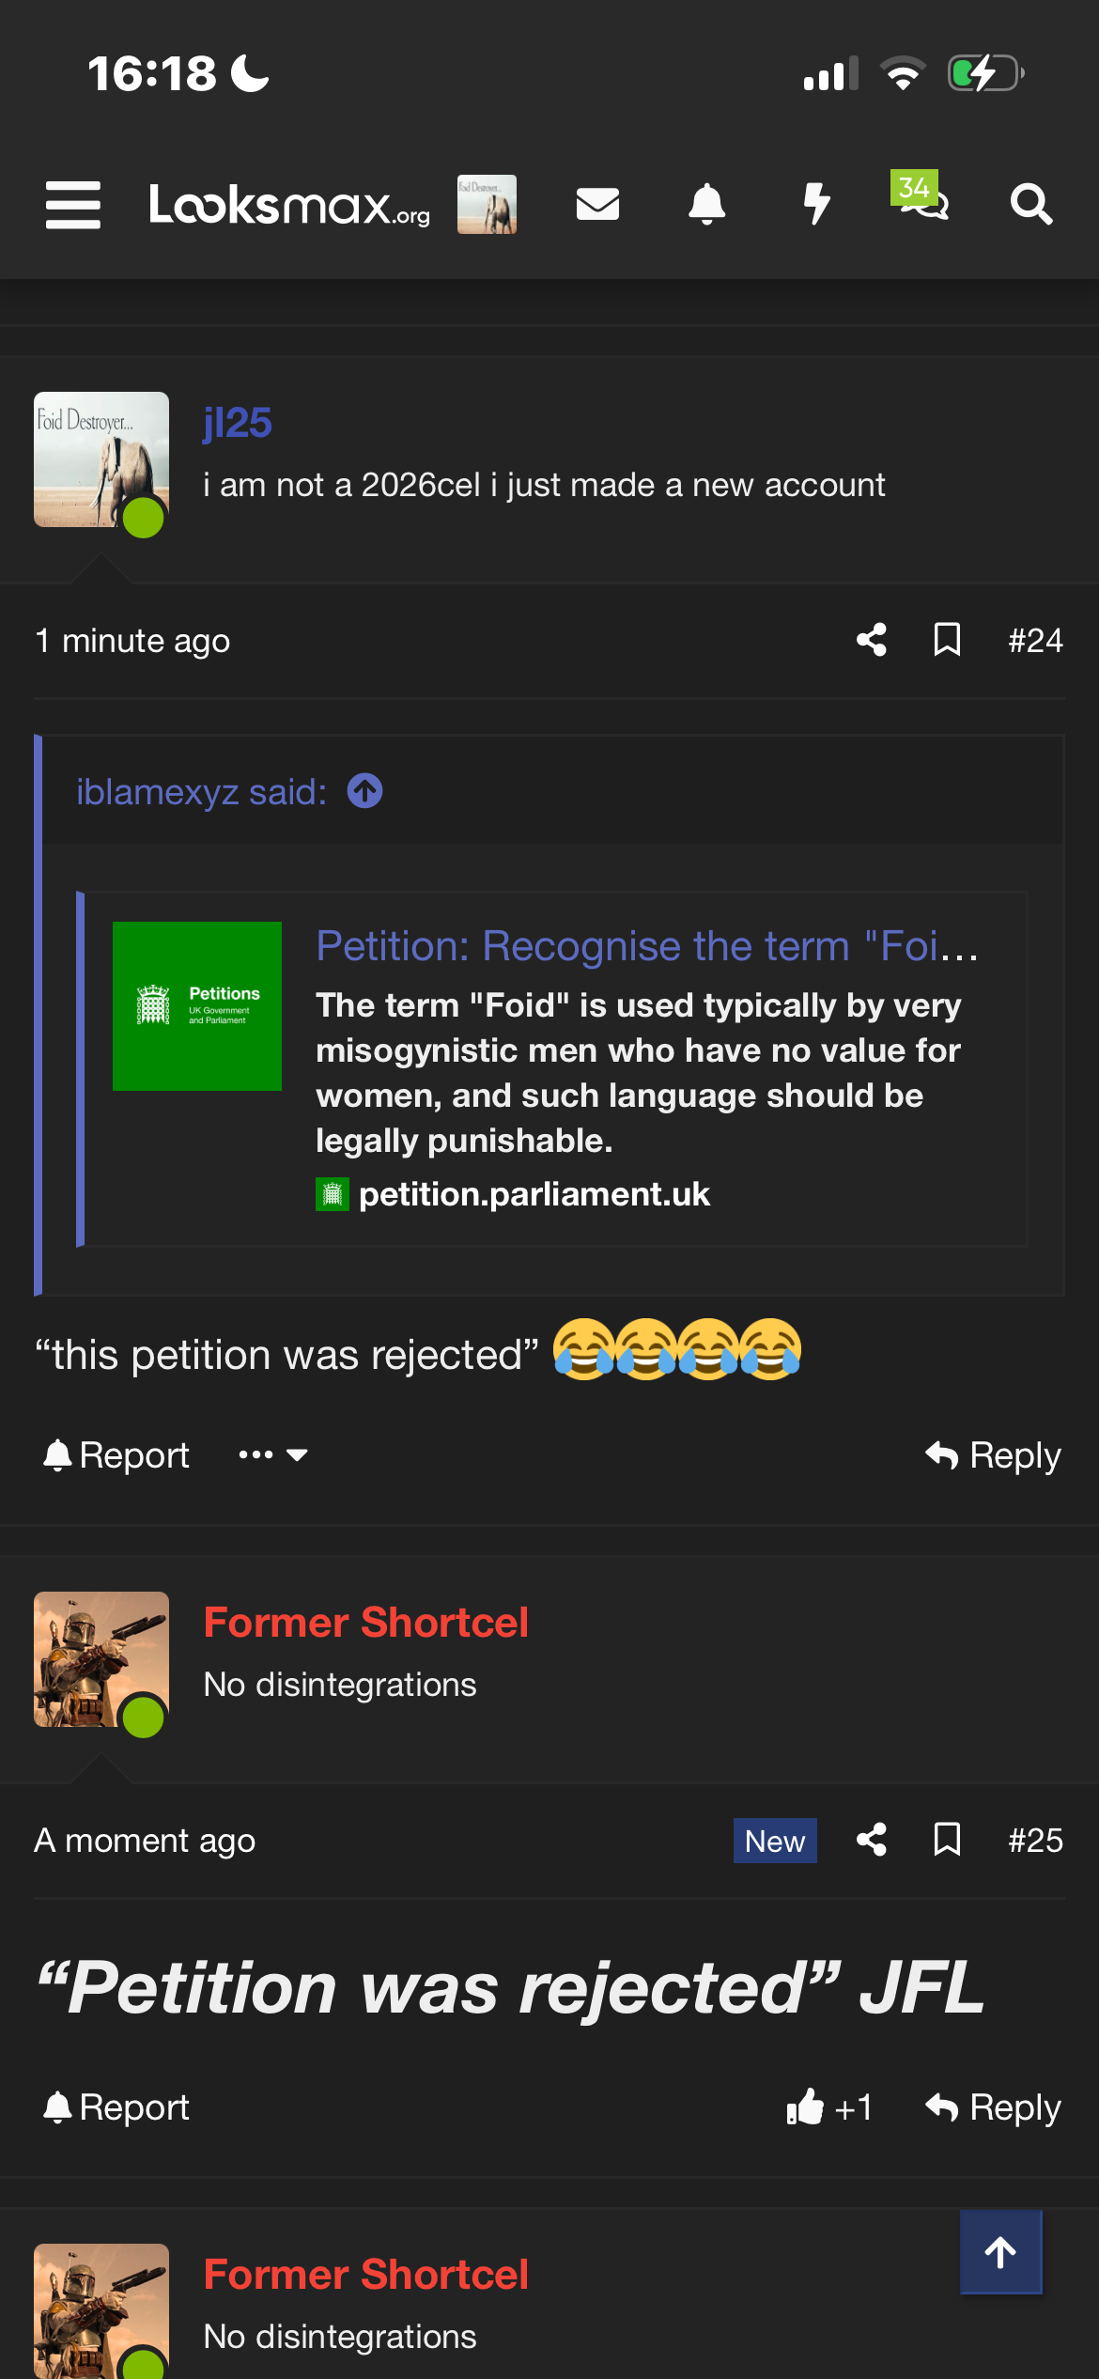Open the search magnifier icon
The width and height of the screenshot is (1099, 2379).
pyautogui.click(x=1030, y=204)
